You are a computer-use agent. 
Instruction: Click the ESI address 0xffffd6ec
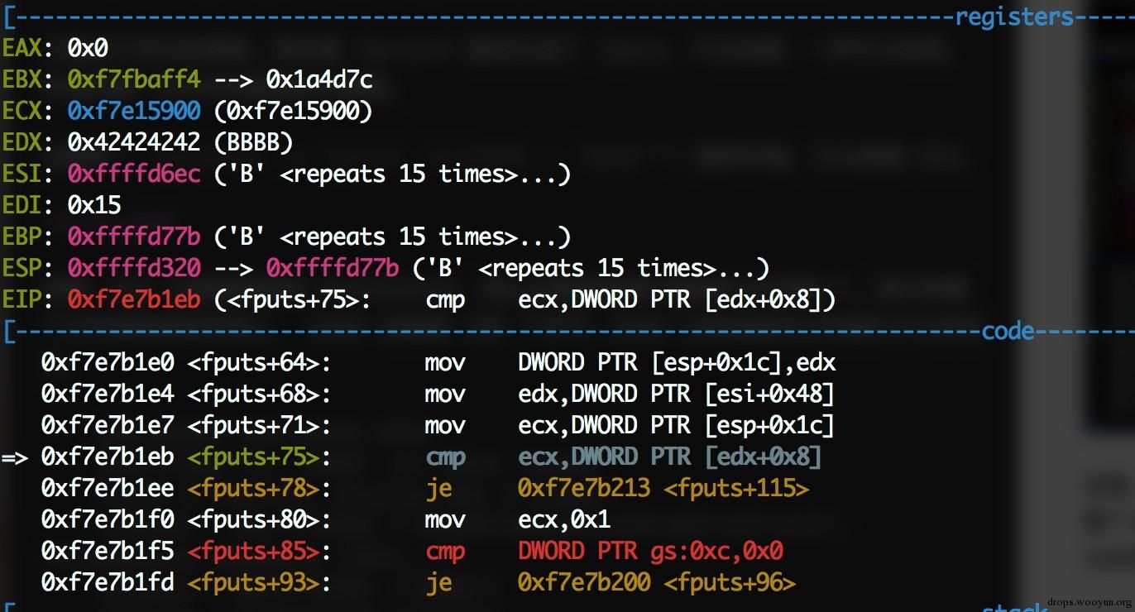point(134,174)
